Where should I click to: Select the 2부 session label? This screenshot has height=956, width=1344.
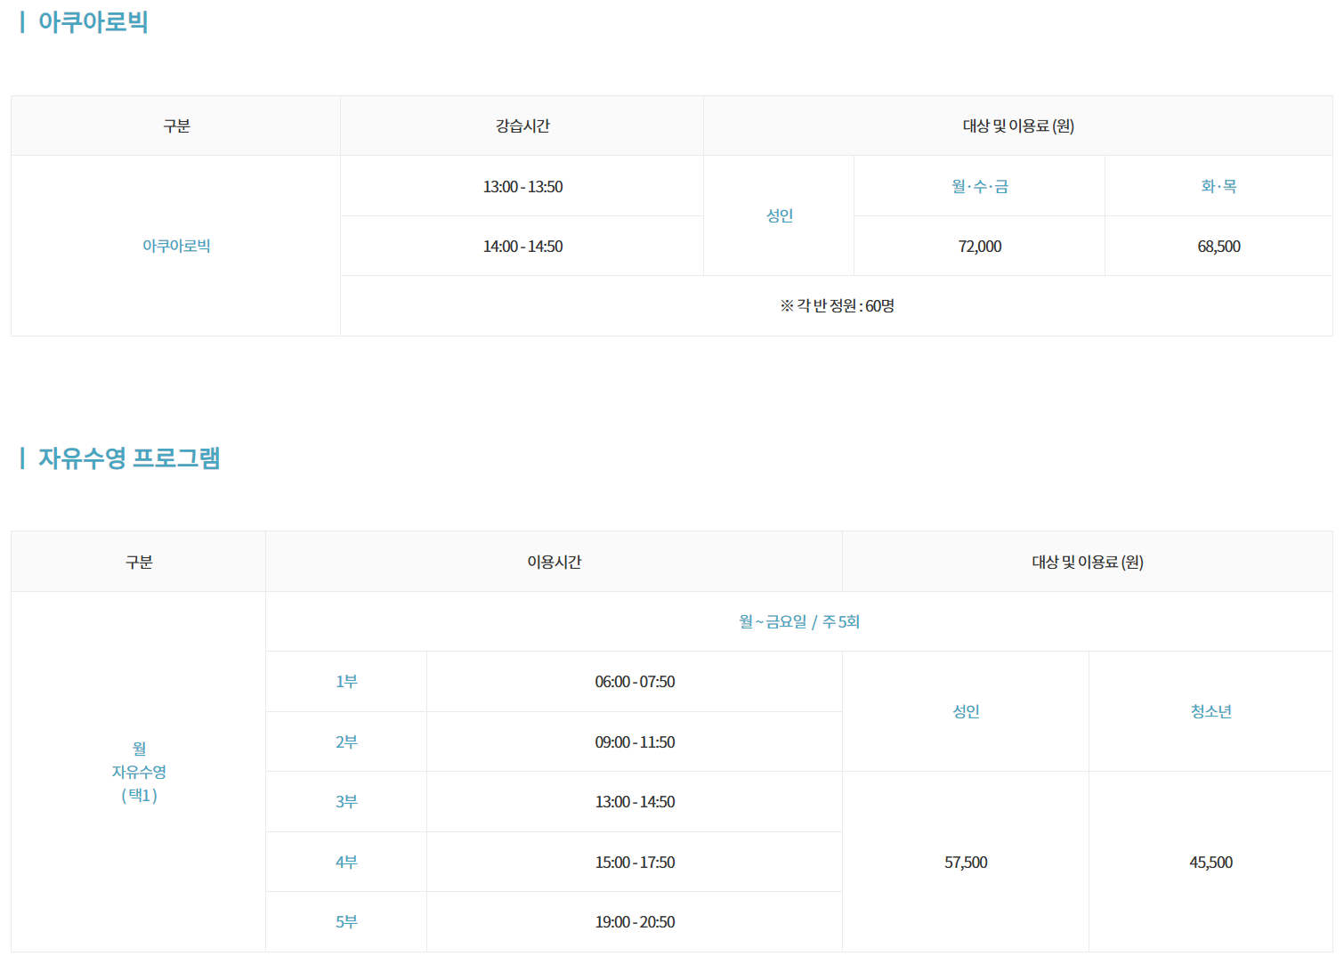tap(346, 742)
